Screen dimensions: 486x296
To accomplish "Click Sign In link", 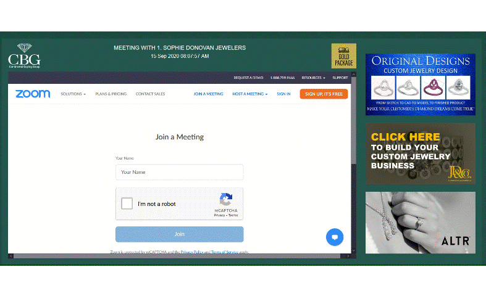I will coord(283,94).
